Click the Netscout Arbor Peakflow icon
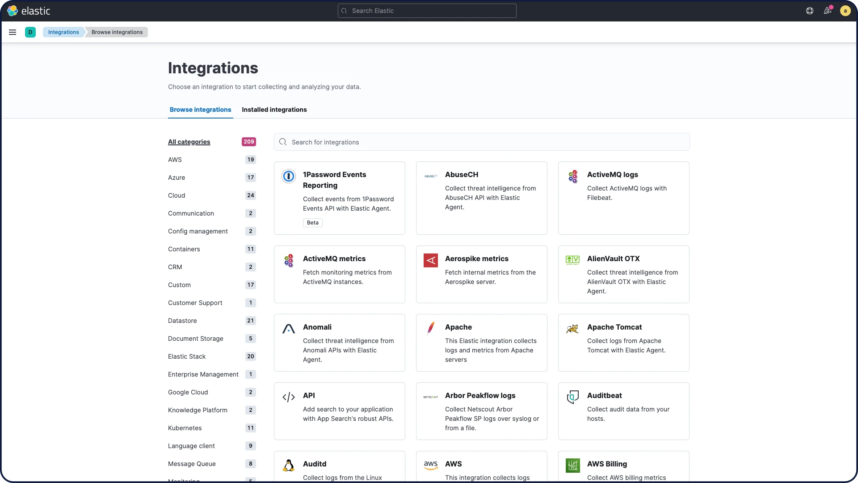The image size is (858, 483). tap(431, 397)
